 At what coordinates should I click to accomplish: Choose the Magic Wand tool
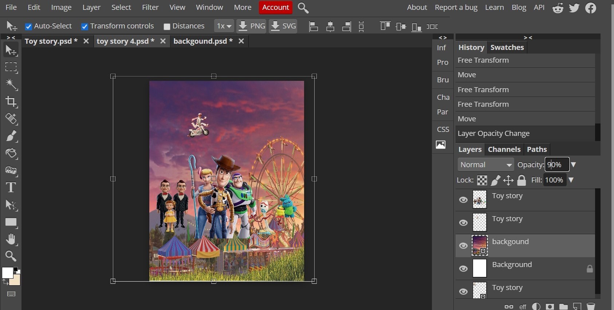tap(11, 85)
